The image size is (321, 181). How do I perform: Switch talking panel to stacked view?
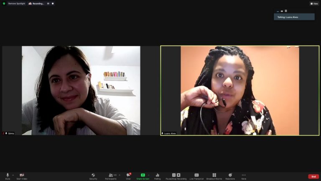[286, 11]
